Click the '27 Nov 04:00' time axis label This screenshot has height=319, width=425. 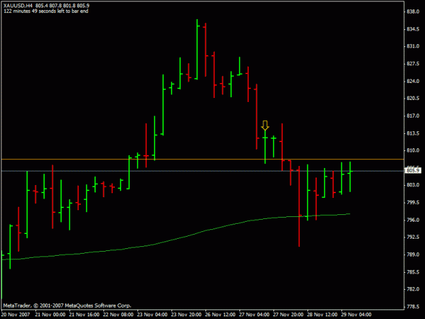254,314
